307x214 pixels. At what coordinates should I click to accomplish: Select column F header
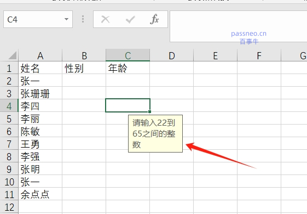pyautogui.click(x=259, y=55)
